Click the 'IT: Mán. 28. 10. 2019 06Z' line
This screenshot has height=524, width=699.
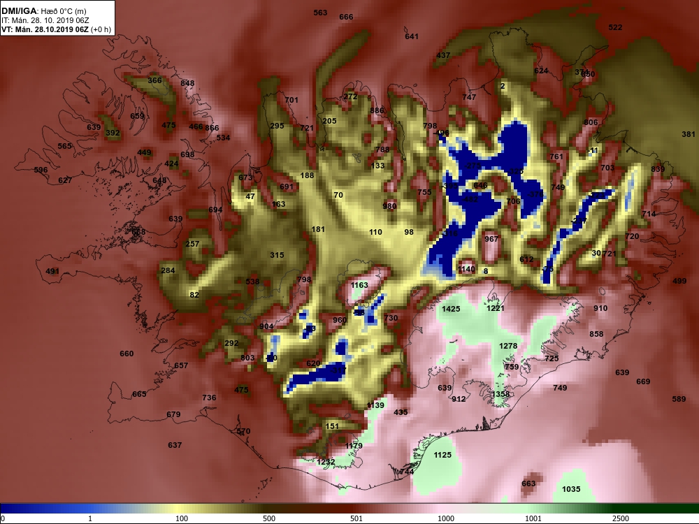pyautogui.click(x=45, y=20)
